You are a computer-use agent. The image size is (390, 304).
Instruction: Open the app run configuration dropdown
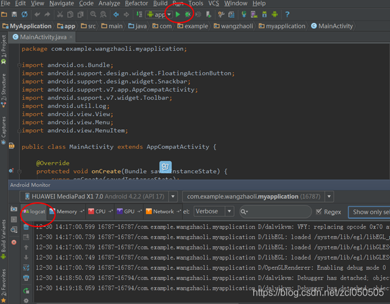click(x=159, y=14)
